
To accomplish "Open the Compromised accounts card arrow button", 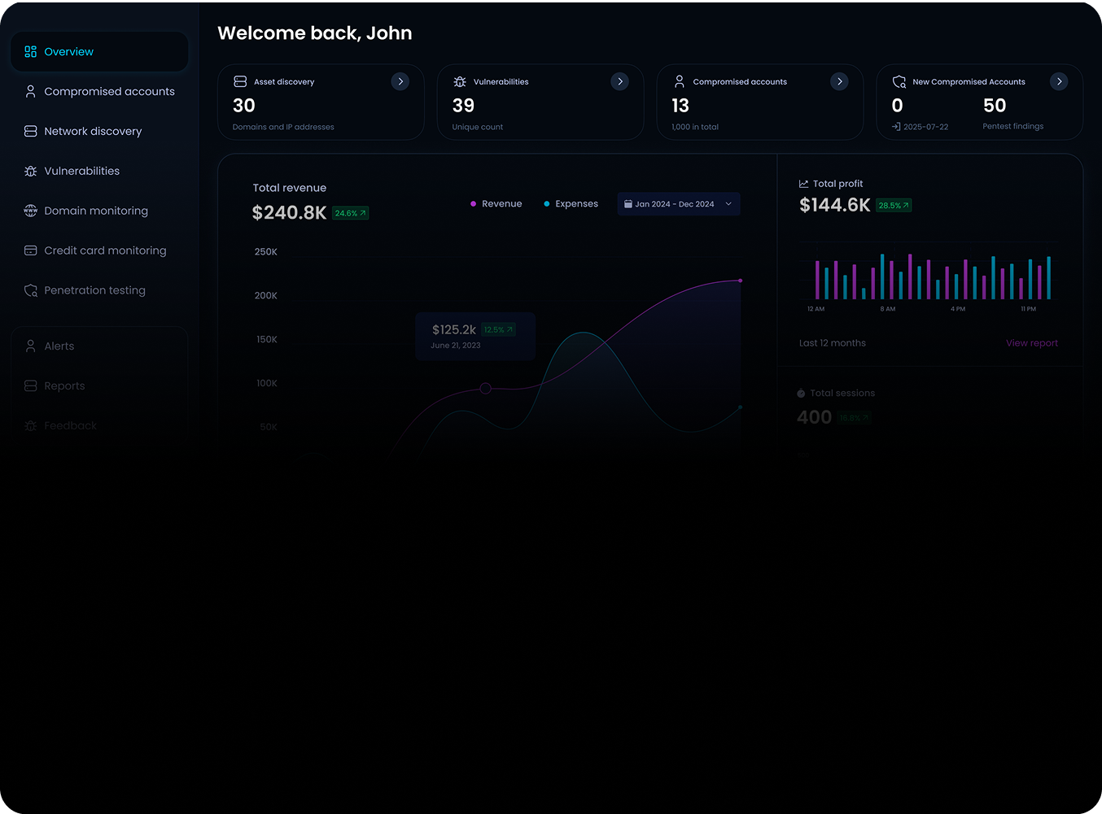I will (839, 81).
